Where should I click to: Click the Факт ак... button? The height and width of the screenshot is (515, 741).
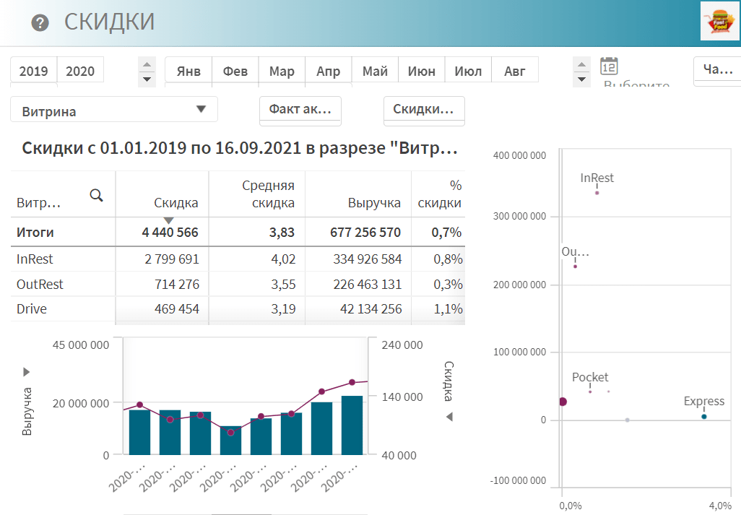[300, 110]
